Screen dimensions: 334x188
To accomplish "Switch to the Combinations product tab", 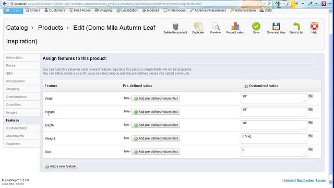I will point(21,97).
